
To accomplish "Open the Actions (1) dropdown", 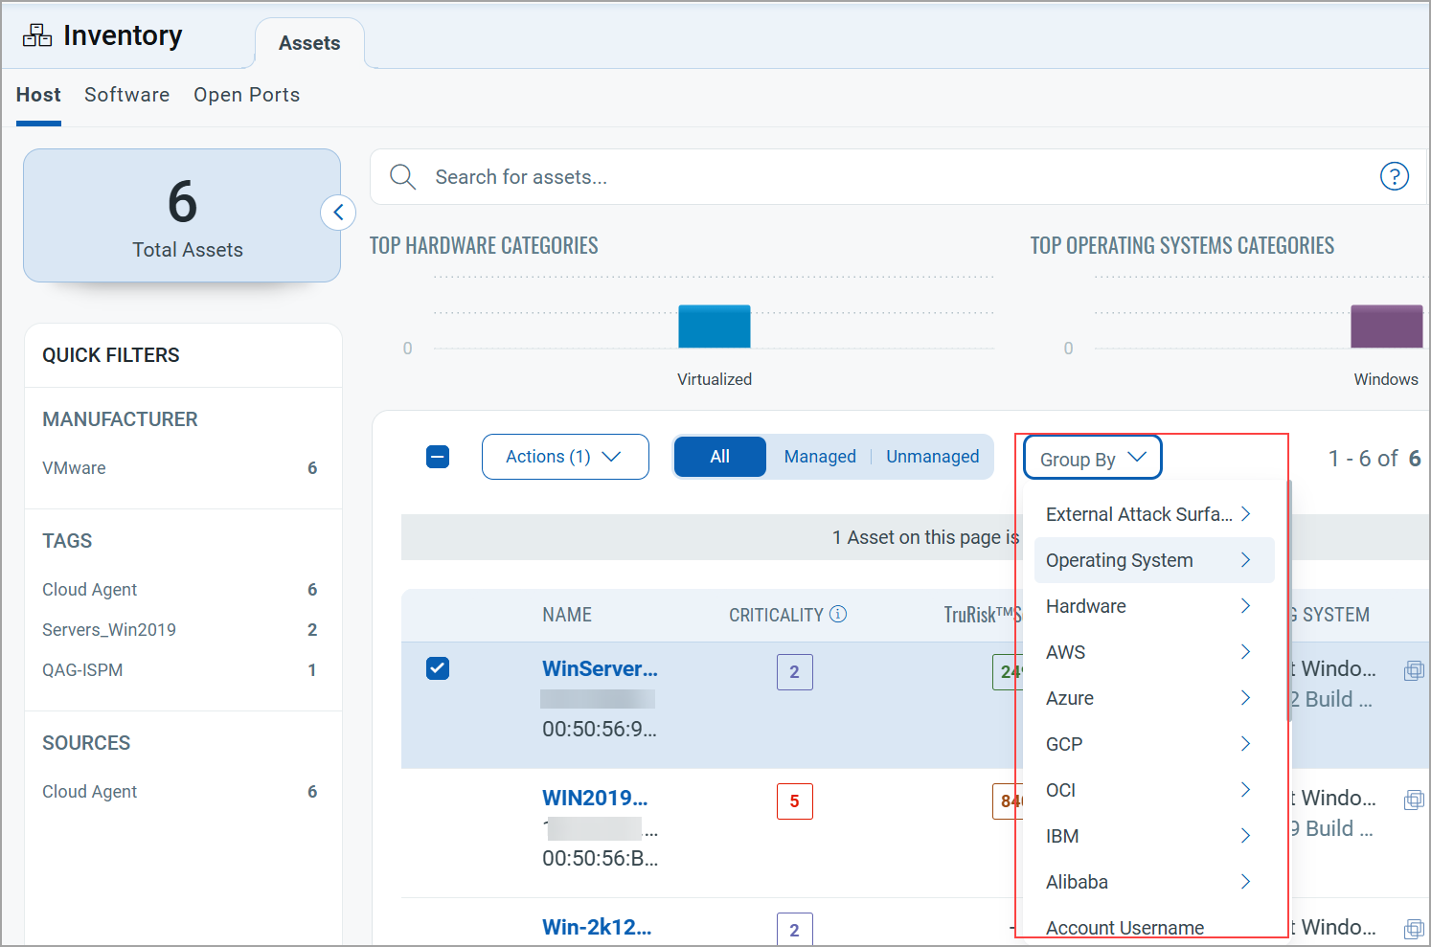I will click(564, 457).
